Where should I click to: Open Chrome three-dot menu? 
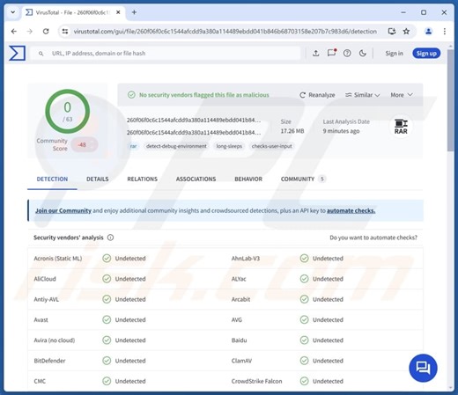pyautogui.click(x=445, y=31)
